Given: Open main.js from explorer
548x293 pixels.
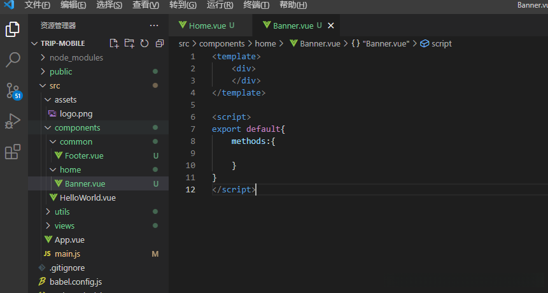Looking at the screenshot, I should pos(67,254).
